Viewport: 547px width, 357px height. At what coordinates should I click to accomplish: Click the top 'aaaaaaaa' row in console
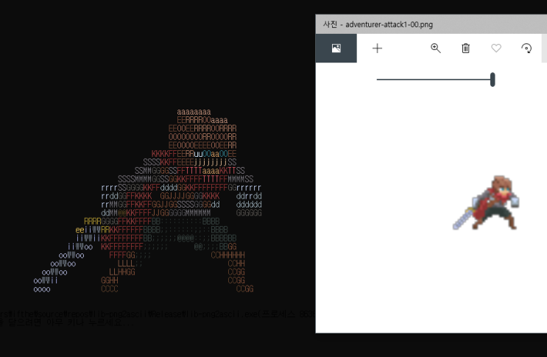click(194, 112)
